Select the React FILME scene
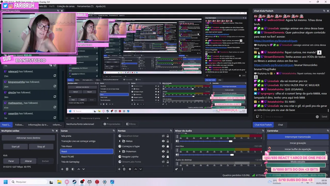 87,157
